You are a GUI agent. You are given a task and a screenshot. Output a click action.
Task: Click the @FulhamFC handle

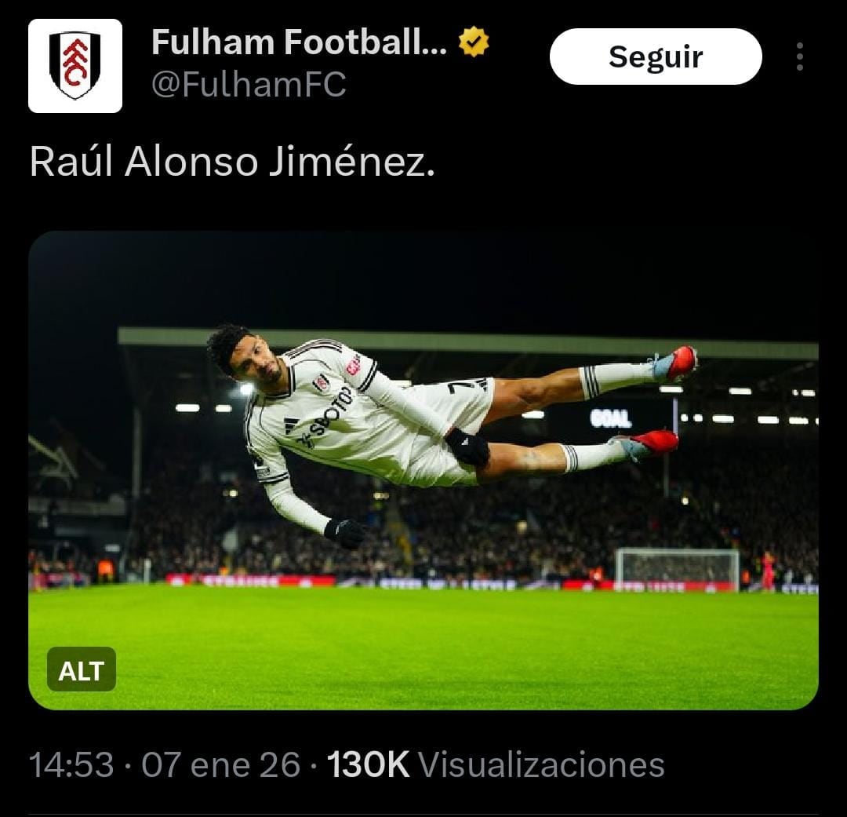tap(249, 84)
